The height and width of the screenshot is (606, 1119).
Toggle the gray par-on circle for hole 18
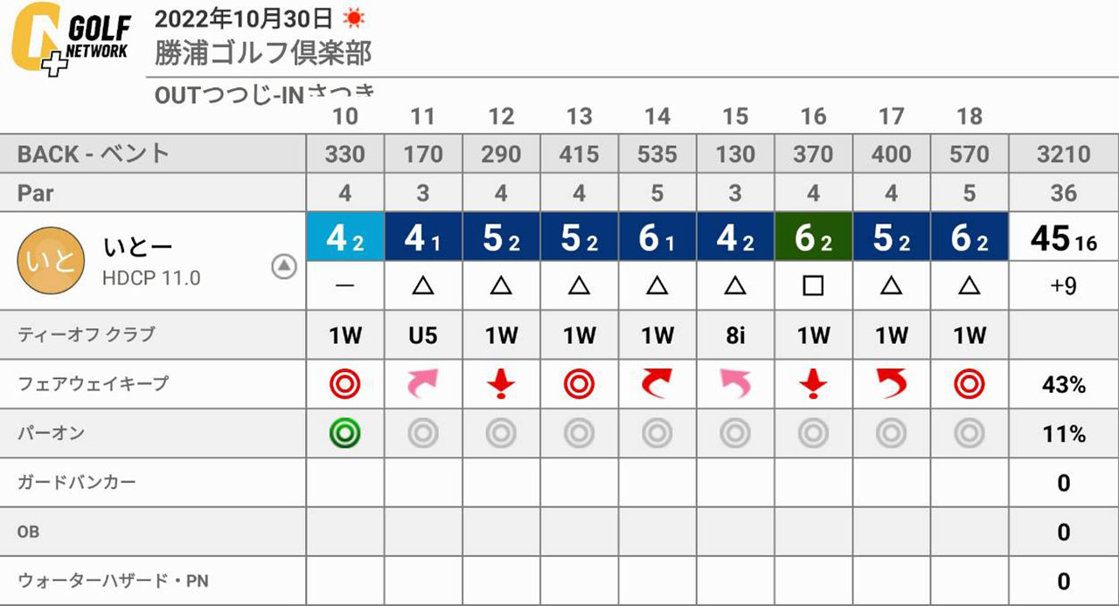coord(969,433)
